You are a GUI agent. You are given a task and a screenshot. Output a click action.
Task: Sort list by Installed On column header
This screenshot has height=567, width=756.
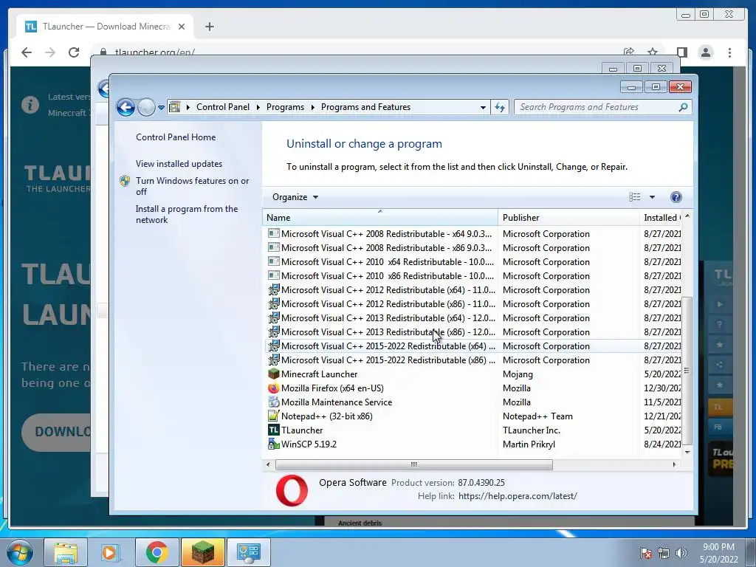[x=661, y=218]
